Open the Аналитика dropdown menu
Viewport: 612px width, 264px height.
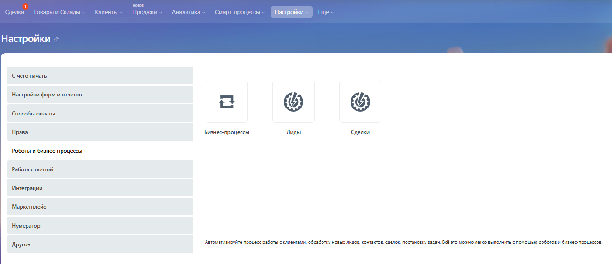188,12
